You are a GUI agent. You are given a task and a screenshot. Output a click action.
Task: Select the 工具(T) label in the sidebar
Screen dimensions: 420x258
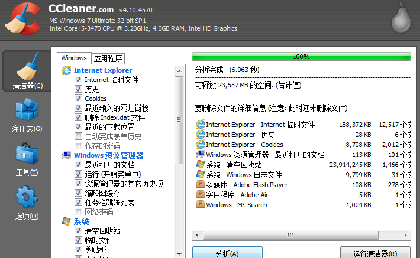tap(27, 173)
